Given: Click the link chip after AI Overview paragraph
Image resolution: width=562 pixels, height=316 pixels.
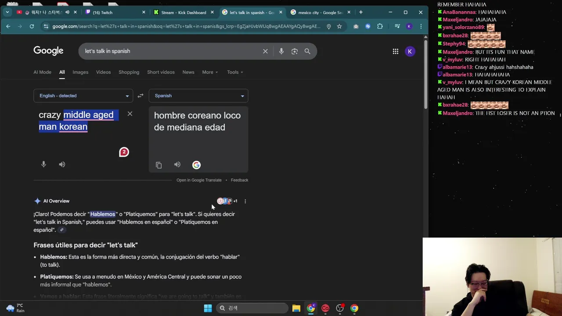Looking at the screenshot, I should click(62, 230).
